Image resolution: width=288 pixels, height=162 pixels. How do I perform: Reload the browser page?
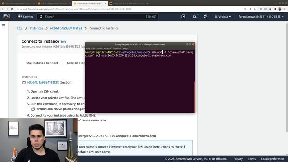coord(12,9)
